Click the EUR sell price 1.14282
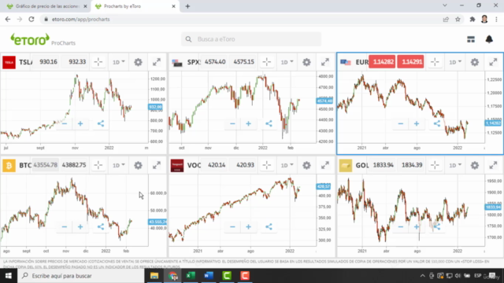 click(382, 61)
